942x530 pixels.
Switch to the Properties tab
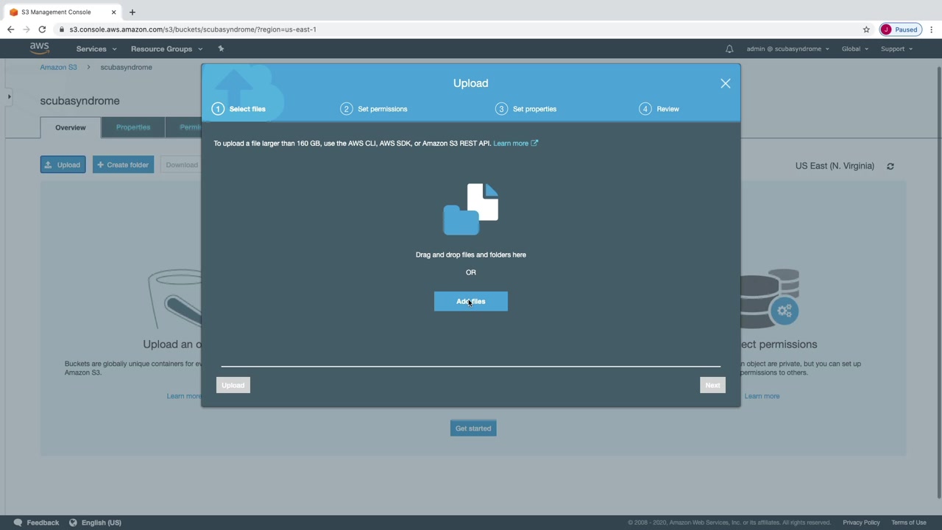point(133,127)
